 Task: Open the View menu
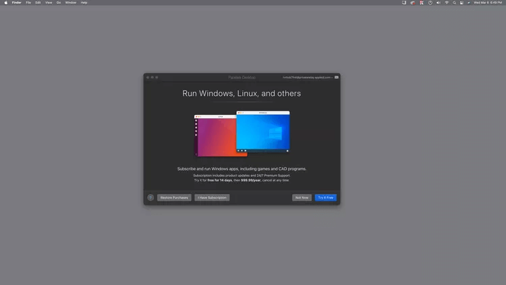point(49,3)
